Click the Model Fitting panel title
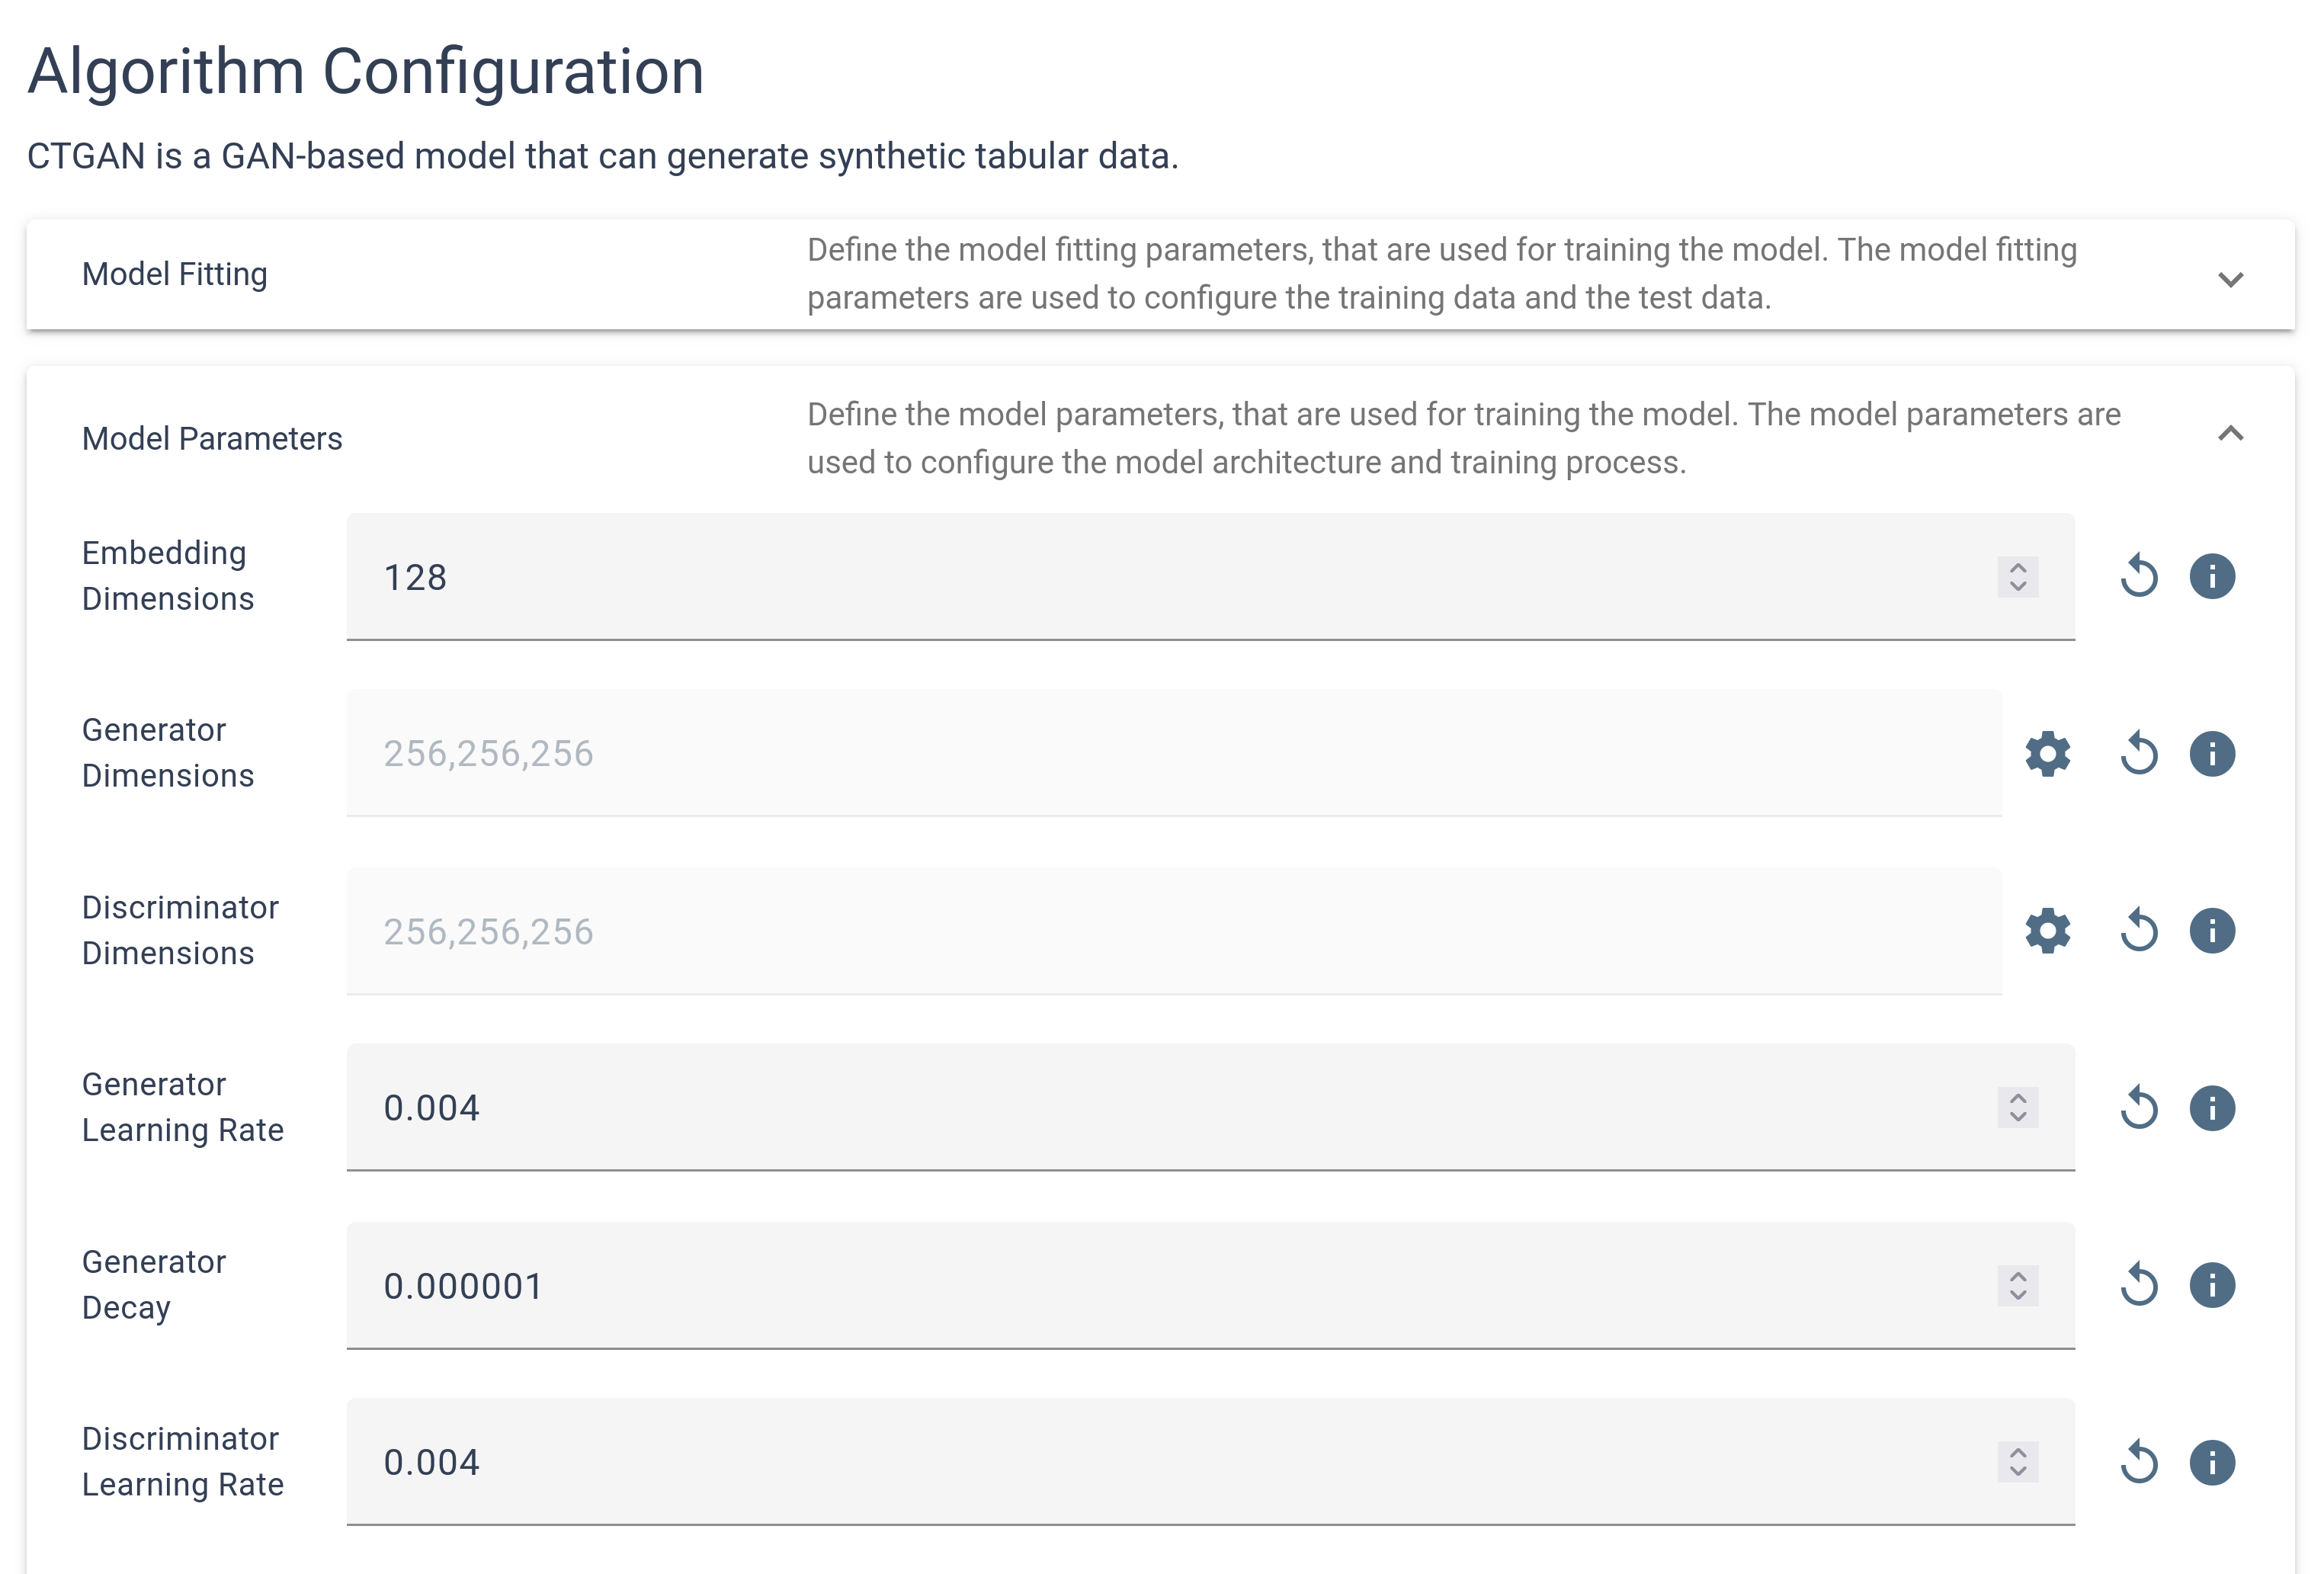This screenshot has height=1574, width=2324. pyautogui.click(x=175, y=274)
